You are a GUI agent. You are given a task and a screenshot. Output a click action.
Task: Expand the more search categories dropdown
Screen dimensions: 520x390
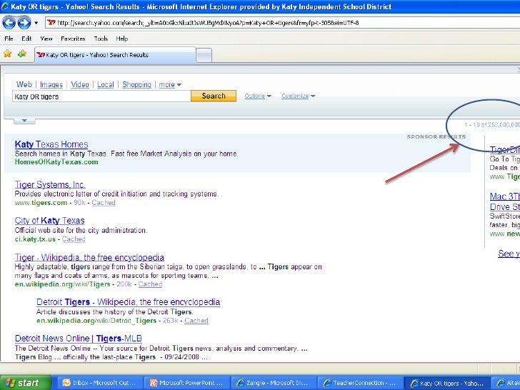tap(170, 84)
